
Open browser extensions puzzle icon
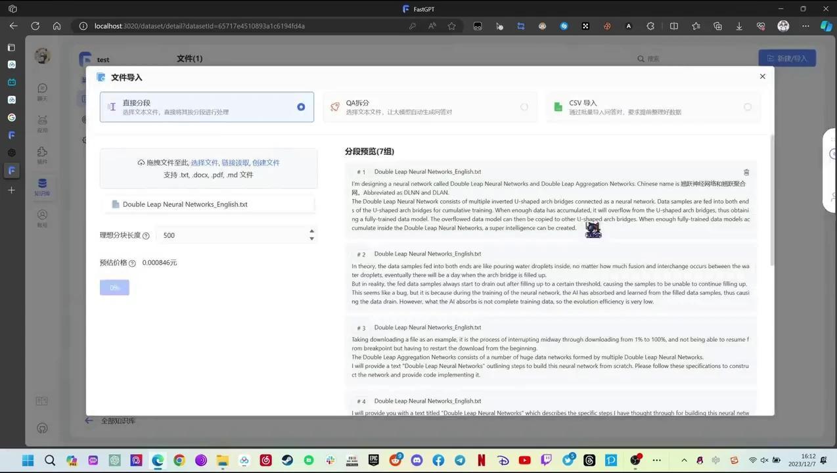pos(650,26)
